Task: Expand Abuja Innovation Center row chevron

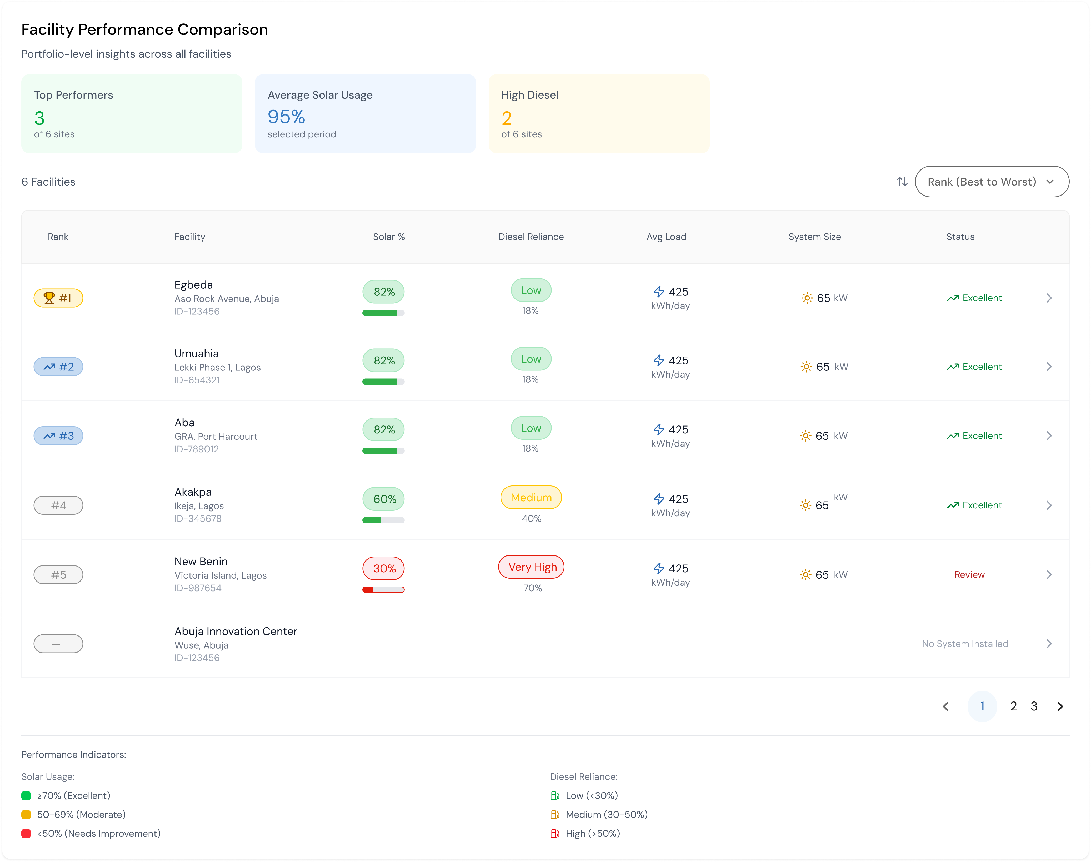Action: coord(1049,644)
